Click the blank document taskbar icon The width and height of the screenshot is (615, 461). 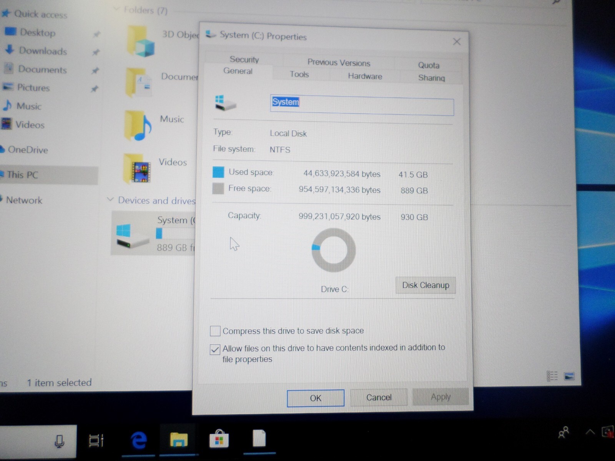click(259, 438)
